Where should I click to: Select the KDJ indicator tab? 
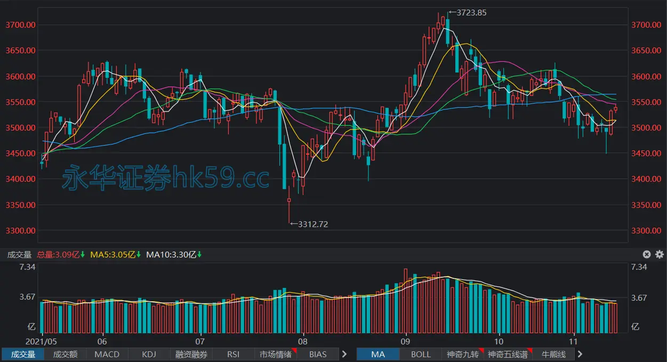(x=149, y=354)
